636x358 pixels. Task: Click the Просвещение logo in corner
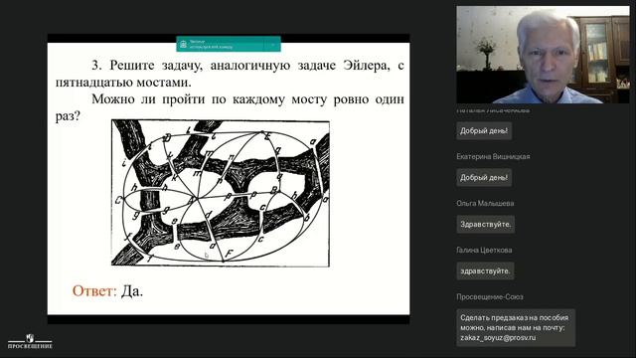pos(30,341)
